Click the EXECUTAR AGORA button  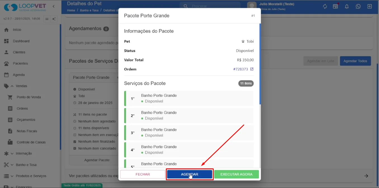[236, 174]
